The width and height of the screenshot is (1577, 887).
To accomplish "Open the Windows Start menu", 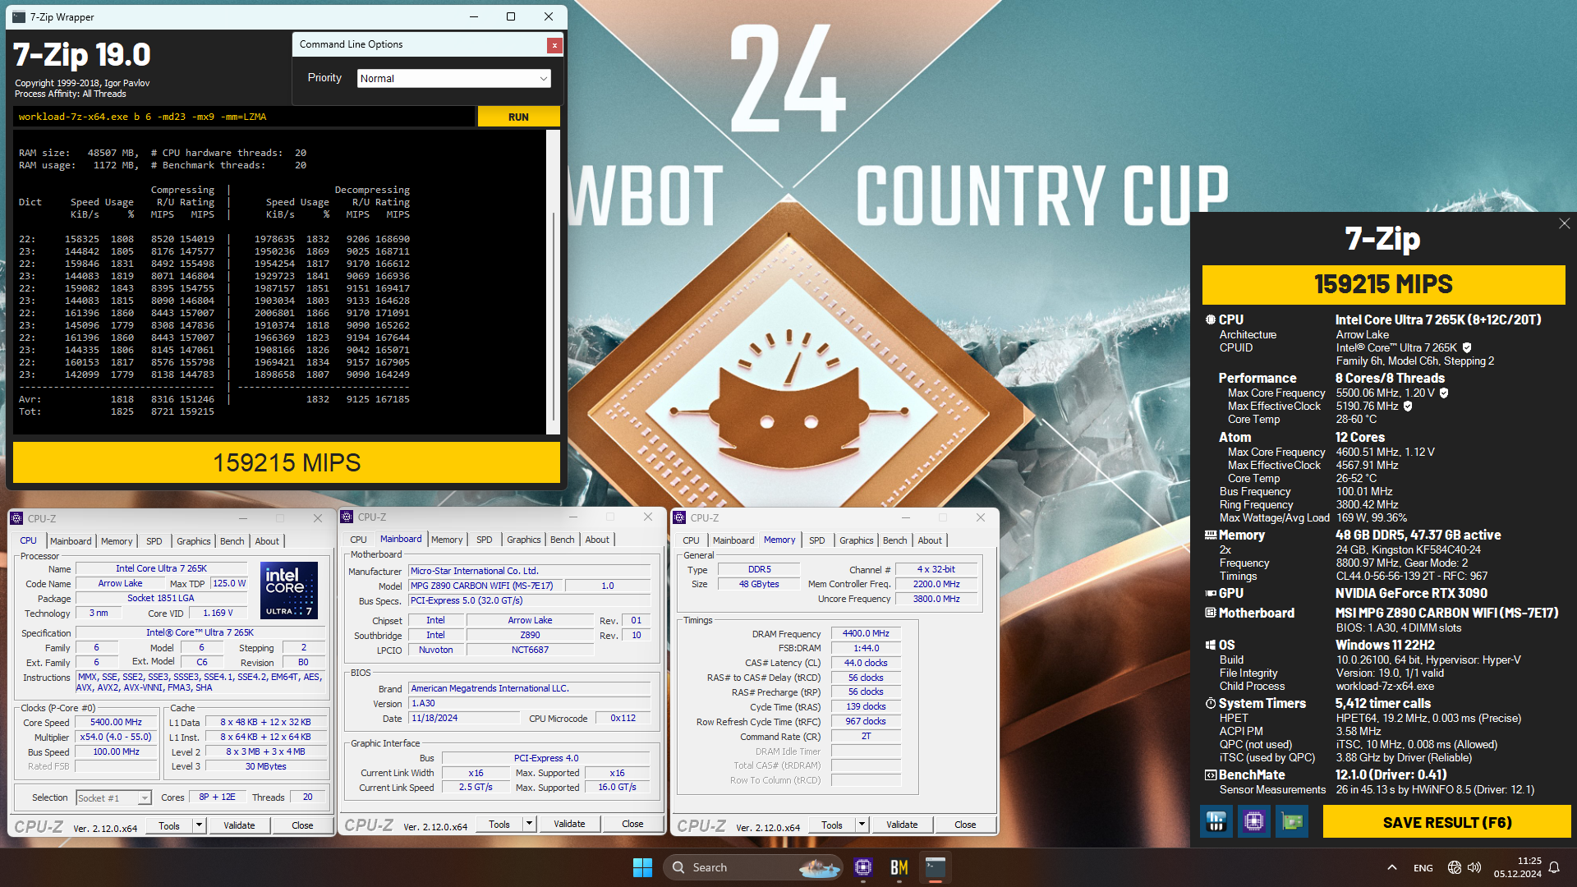I will (642, 867).
